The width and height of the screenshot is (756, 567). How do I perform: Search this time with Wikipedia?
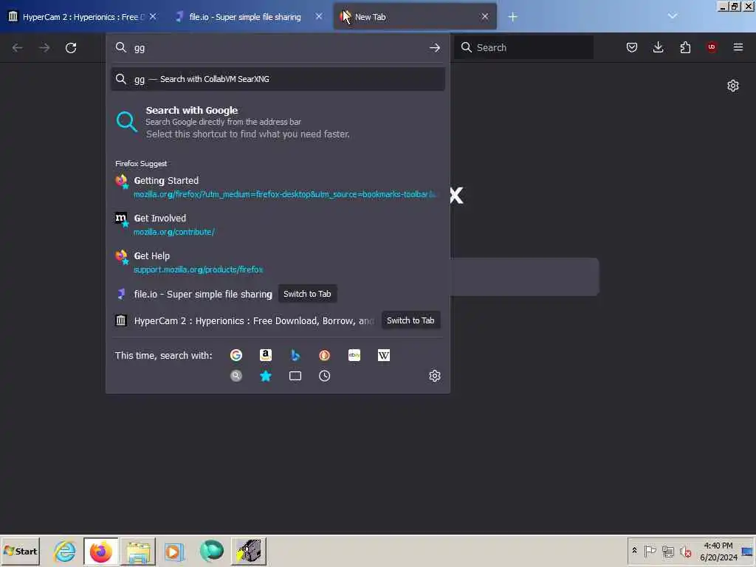click(384, 355)
